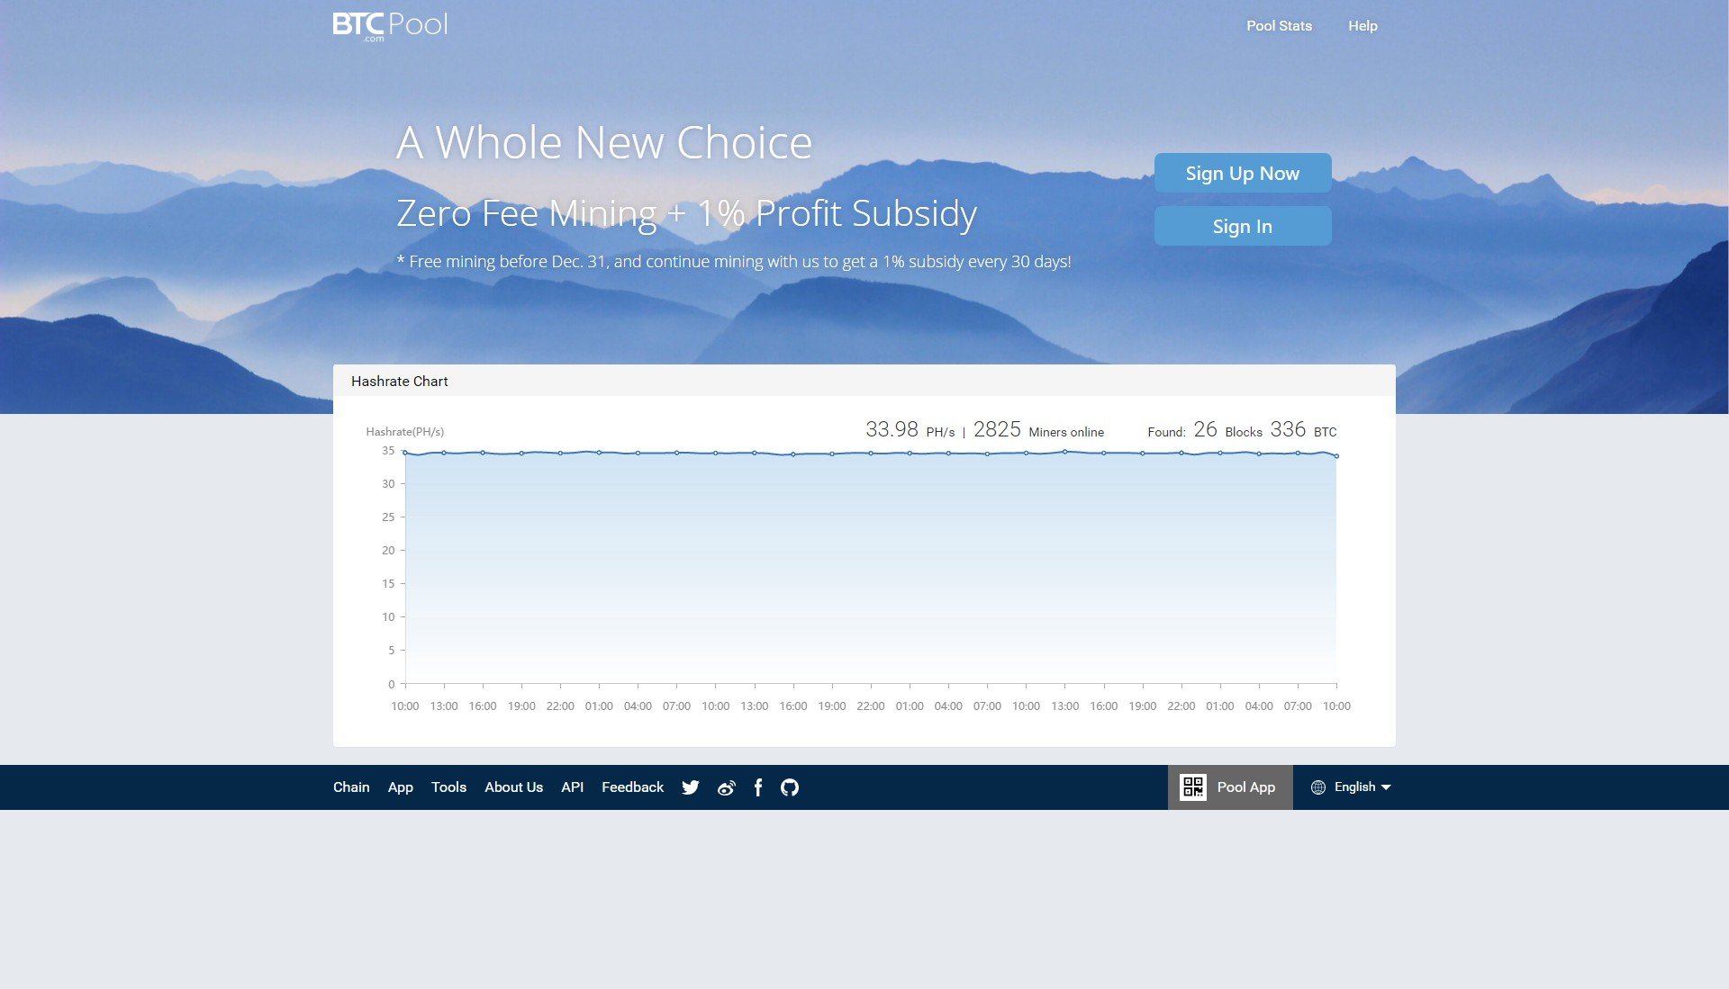Click the Feedback link
The image size is (1729, 989).
(x=632, y=786)
